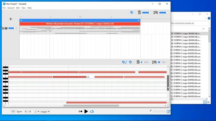Screen dimensions: 216x121
Task: Click bar 2 on the arrangement ruler
Action: 51,17
